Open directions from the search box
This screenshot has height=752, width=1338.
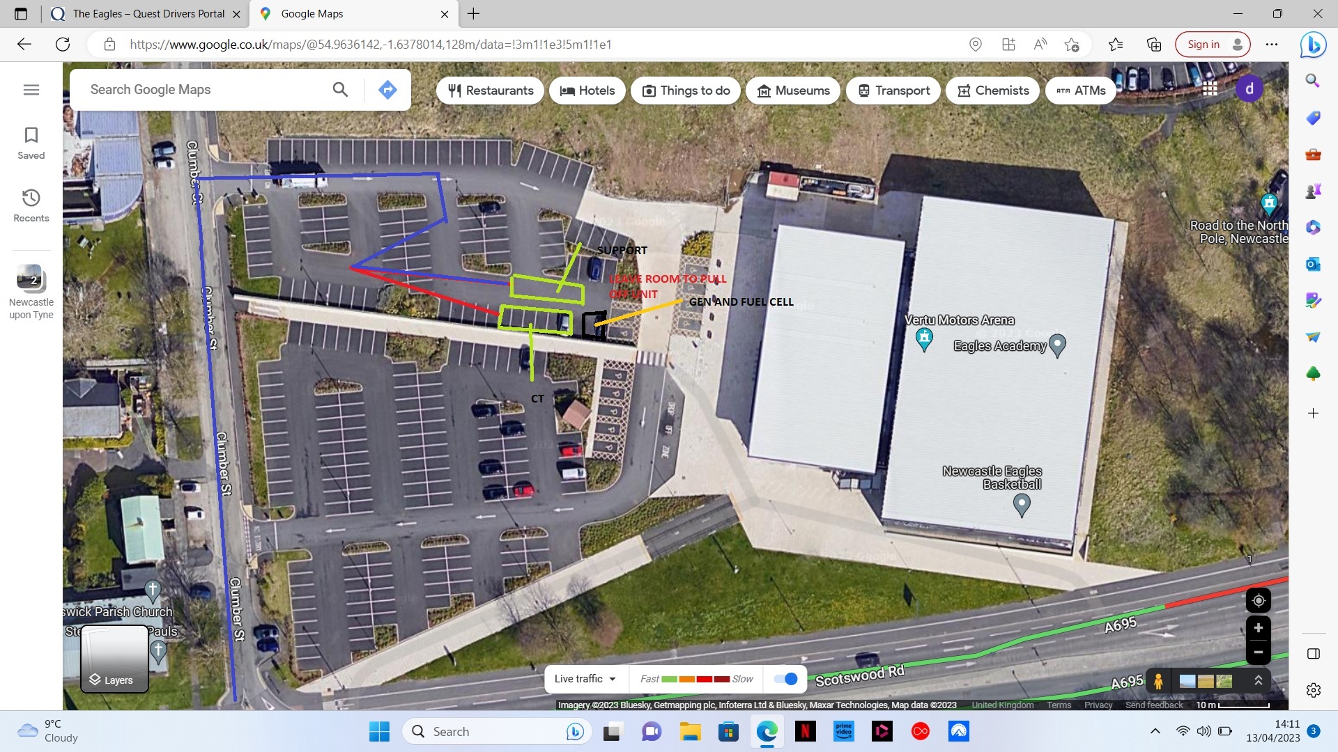click(x=387, y=90)
